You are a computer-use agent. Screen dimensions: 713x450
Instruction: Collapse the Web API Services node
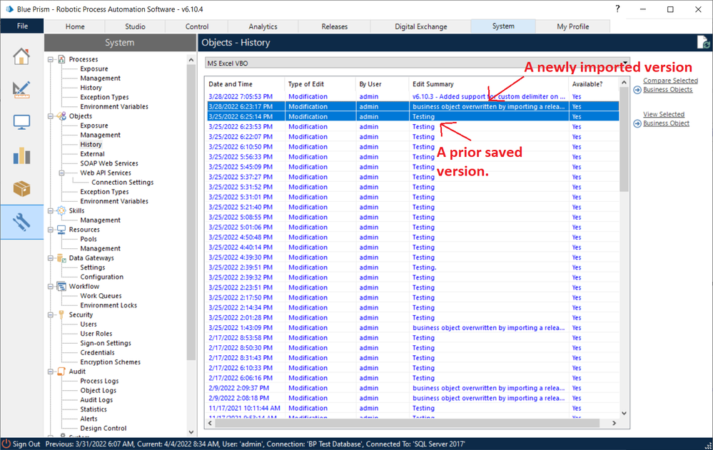pyautogui.click(x=63, y=173)
